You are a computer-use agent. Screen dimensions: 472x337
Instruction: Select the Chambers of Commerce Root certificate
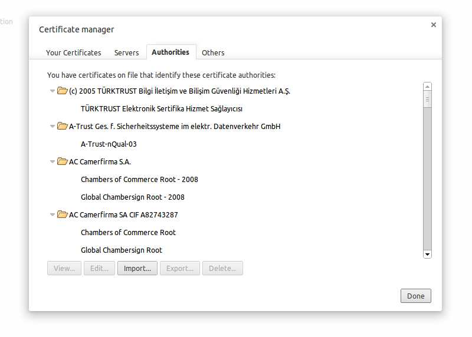[x=128, y=232]
